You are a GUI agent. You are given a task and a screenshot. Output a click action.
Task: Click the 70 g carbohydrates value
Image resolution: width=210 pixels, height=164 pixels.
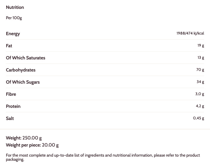coord(200,70)
